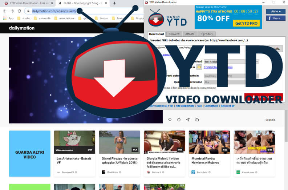The height and width of the screenshot is (190, 288).
Task: Select the Download tab in YTD
Action: (156, 34)
